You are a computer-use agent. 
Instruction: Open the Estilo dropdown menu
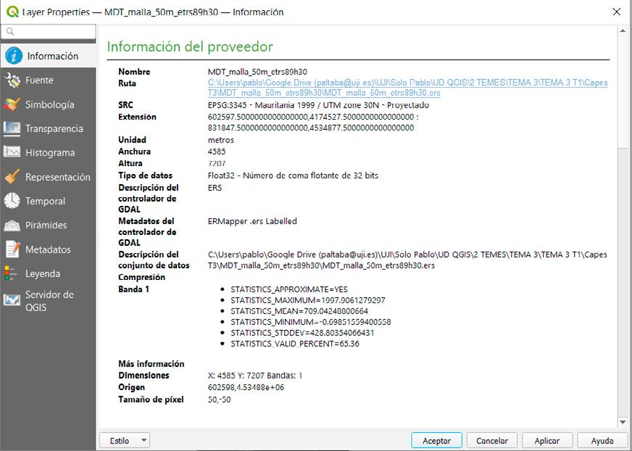[x=125, y=441]
